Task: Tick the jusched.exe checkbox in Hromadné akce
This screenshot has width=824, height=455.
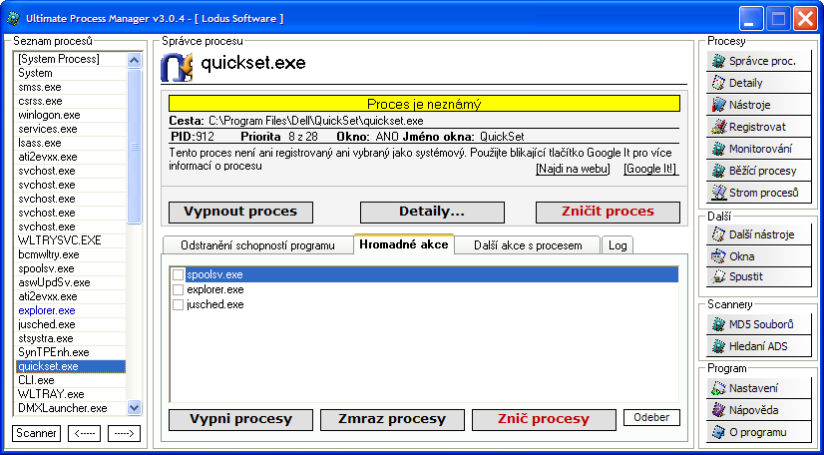Action: tap(179, 304)
